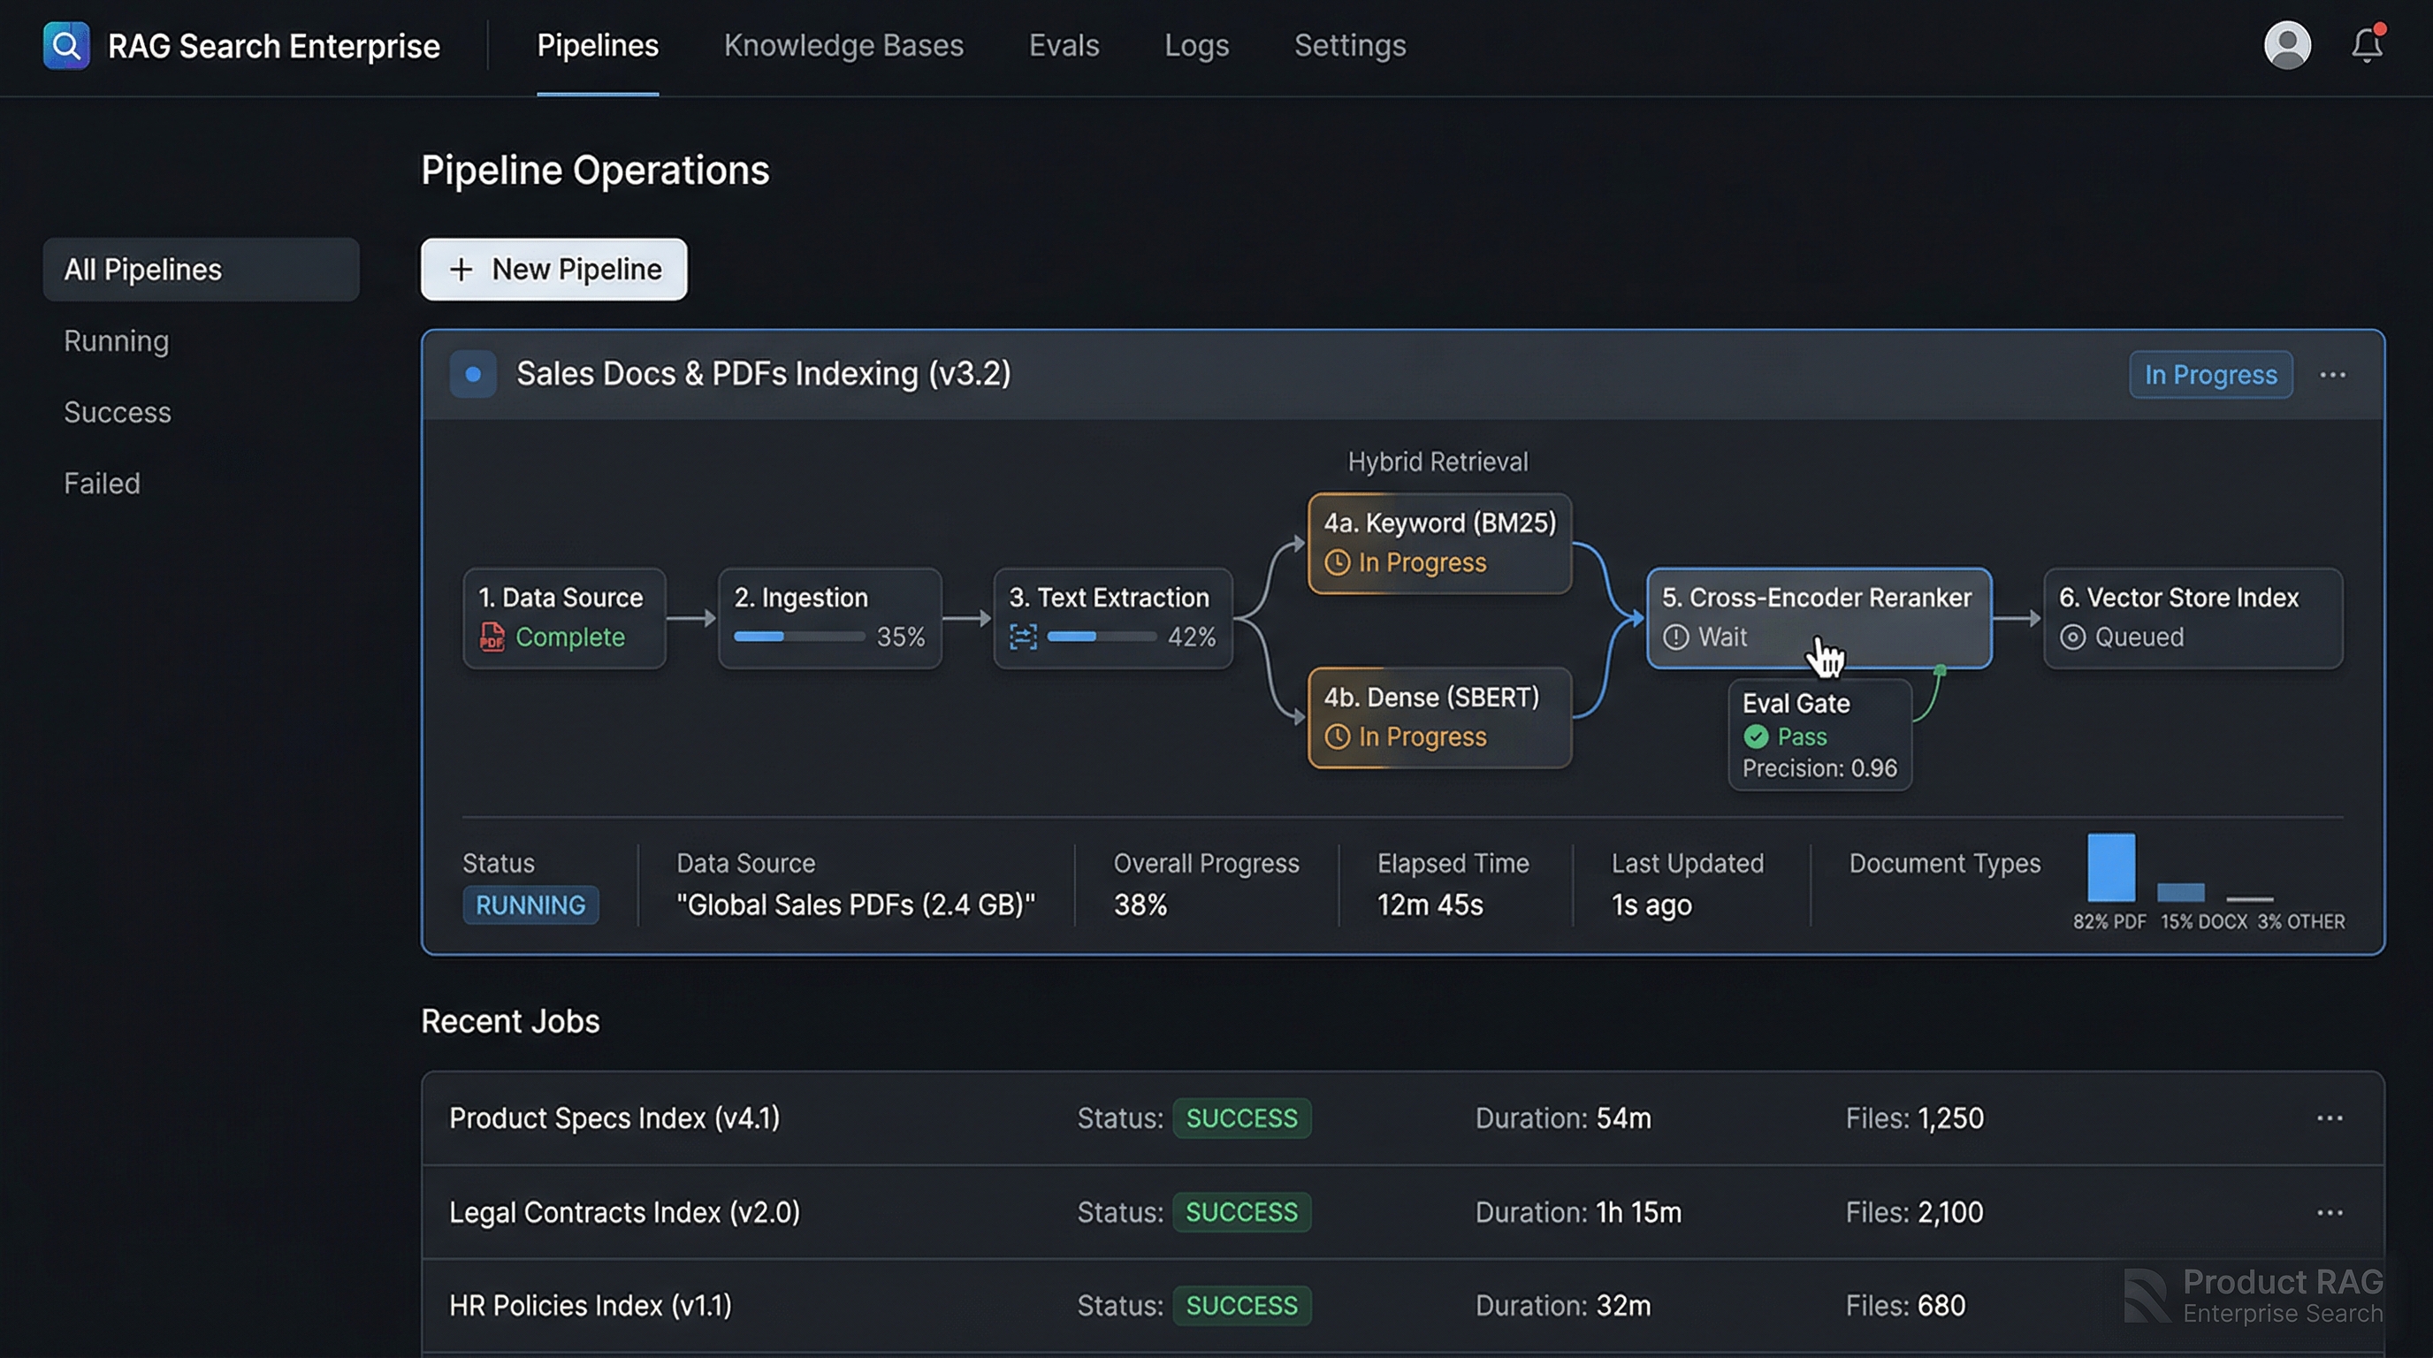Open the three-dot menu on the pipeline card
Viewport: 2433px width, 1358px height.
pos(2333,374)
